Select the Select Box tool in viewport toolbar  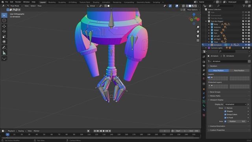pos(4,15)
